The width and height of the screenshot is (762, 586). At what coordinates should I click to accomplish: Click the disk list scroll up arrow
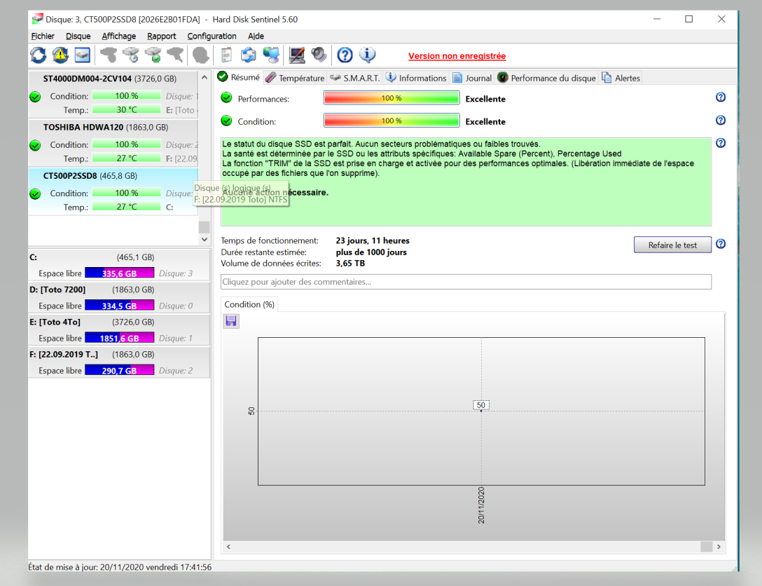[205, 77]
